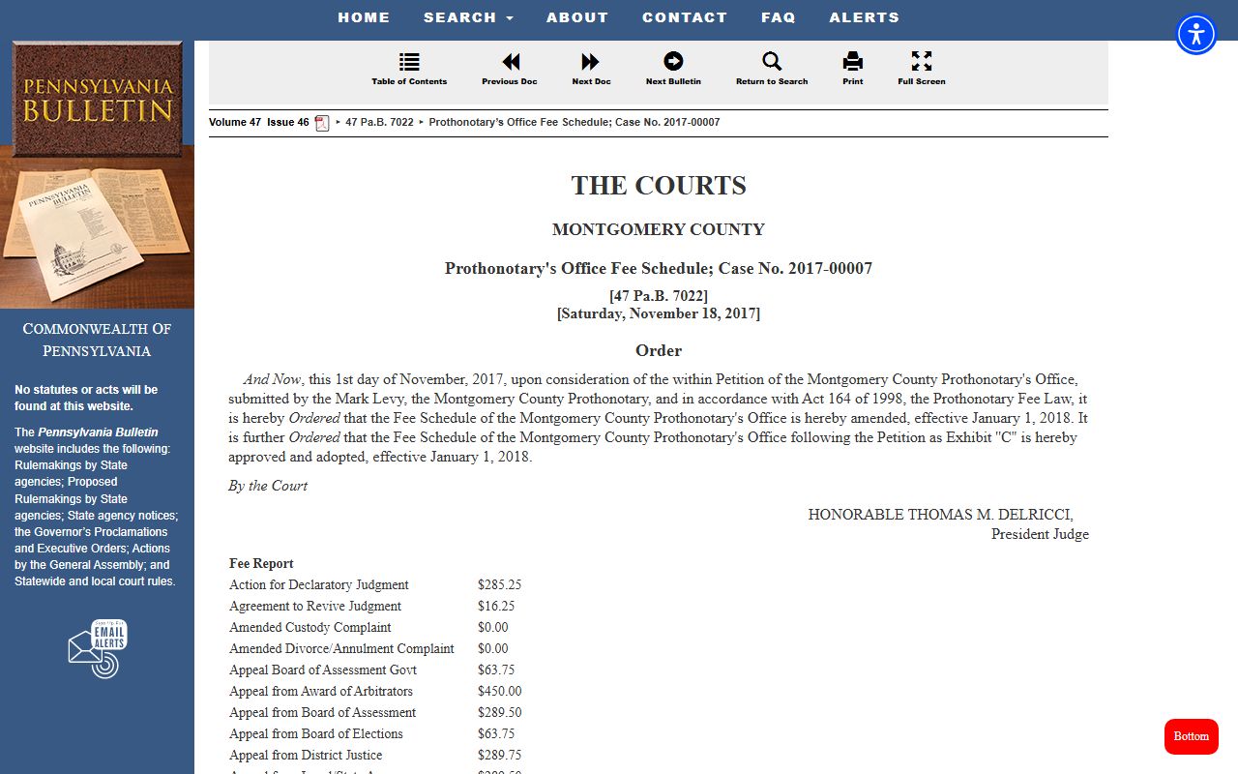Image resolution: width=1238 pixels, height=774 pixels.
Task: Open the FAQ menu item
Action: point(779,17)
